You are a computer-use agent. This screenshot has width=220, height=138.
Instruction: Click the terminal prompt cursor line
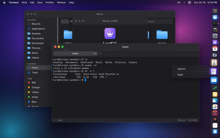[x=69, y=80]
